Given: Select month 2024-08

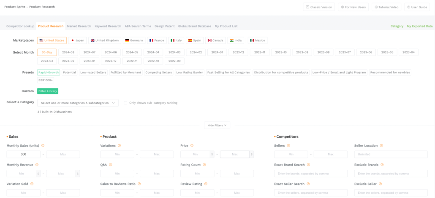Looking at the screenshot, I should click(68, 52).
